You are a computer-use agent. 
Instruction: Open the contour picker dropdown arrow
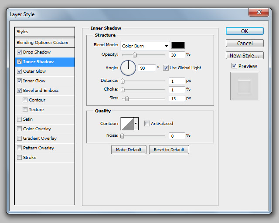[136, 123]
